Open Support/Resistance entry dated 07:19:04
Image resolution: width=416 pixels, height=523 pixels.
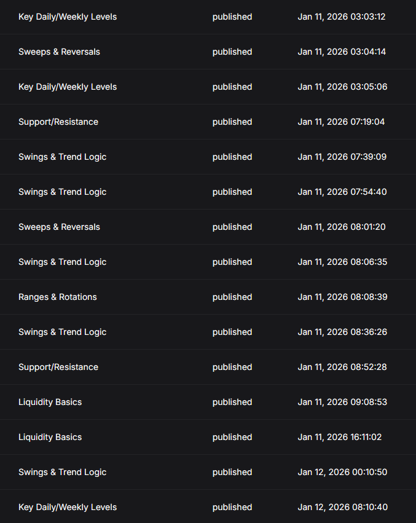[x=58, y=122]
